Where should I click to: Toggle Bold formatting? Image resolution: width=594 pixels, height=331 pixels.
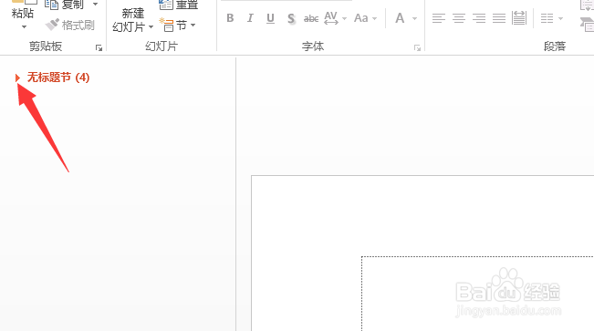[230, 18]
